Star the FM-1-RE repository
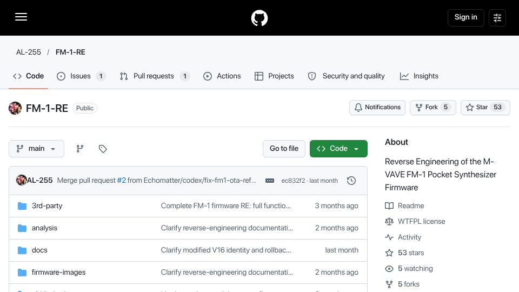The height and width of the screenshot is (292, 519). click(x=485, y=108)
